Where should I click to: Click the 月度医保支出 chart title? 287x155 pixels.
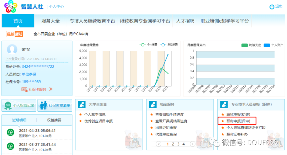tap(196, 45)
